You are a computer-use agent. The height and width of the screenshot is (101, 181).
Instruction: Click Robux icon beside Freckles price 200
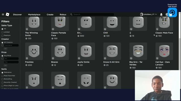pos(26,65)
